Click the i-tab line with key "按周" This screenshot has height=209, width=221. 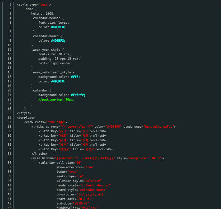[72, 136]
